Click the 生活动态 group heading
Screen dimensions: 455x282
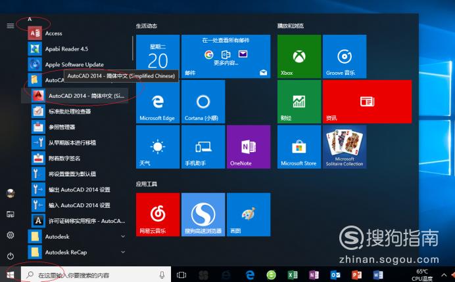coord(147,26)
